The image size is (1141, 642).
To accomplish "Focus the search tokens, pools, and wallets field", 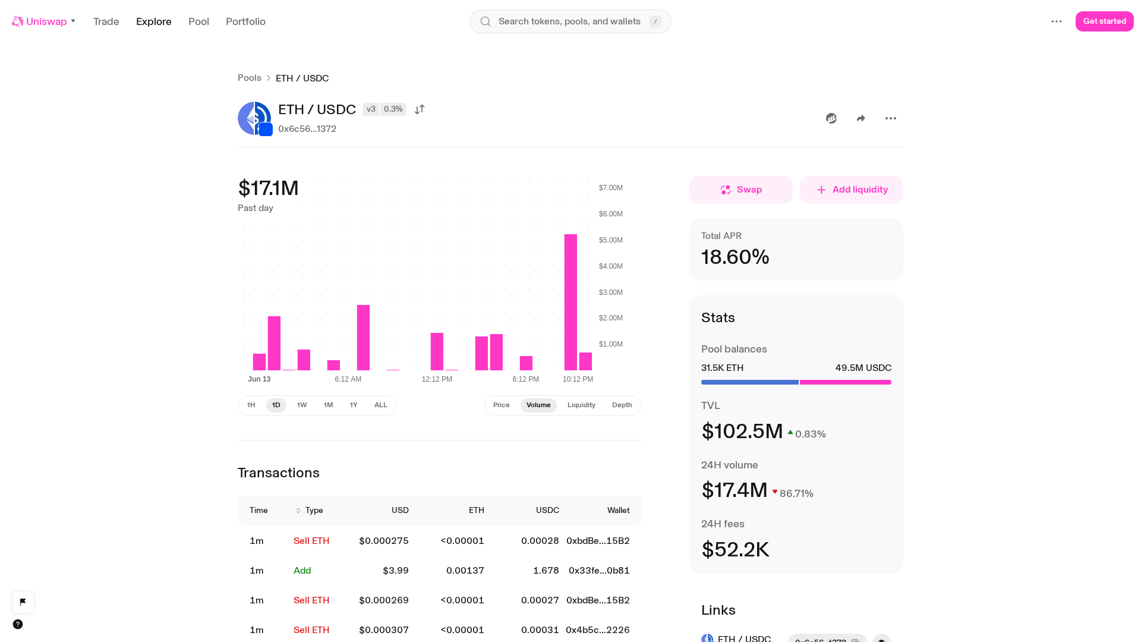I will [570, 21].
